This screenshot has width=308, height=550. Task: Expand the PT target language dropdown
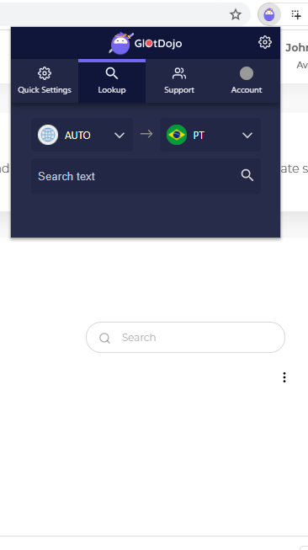click(210, 135)
